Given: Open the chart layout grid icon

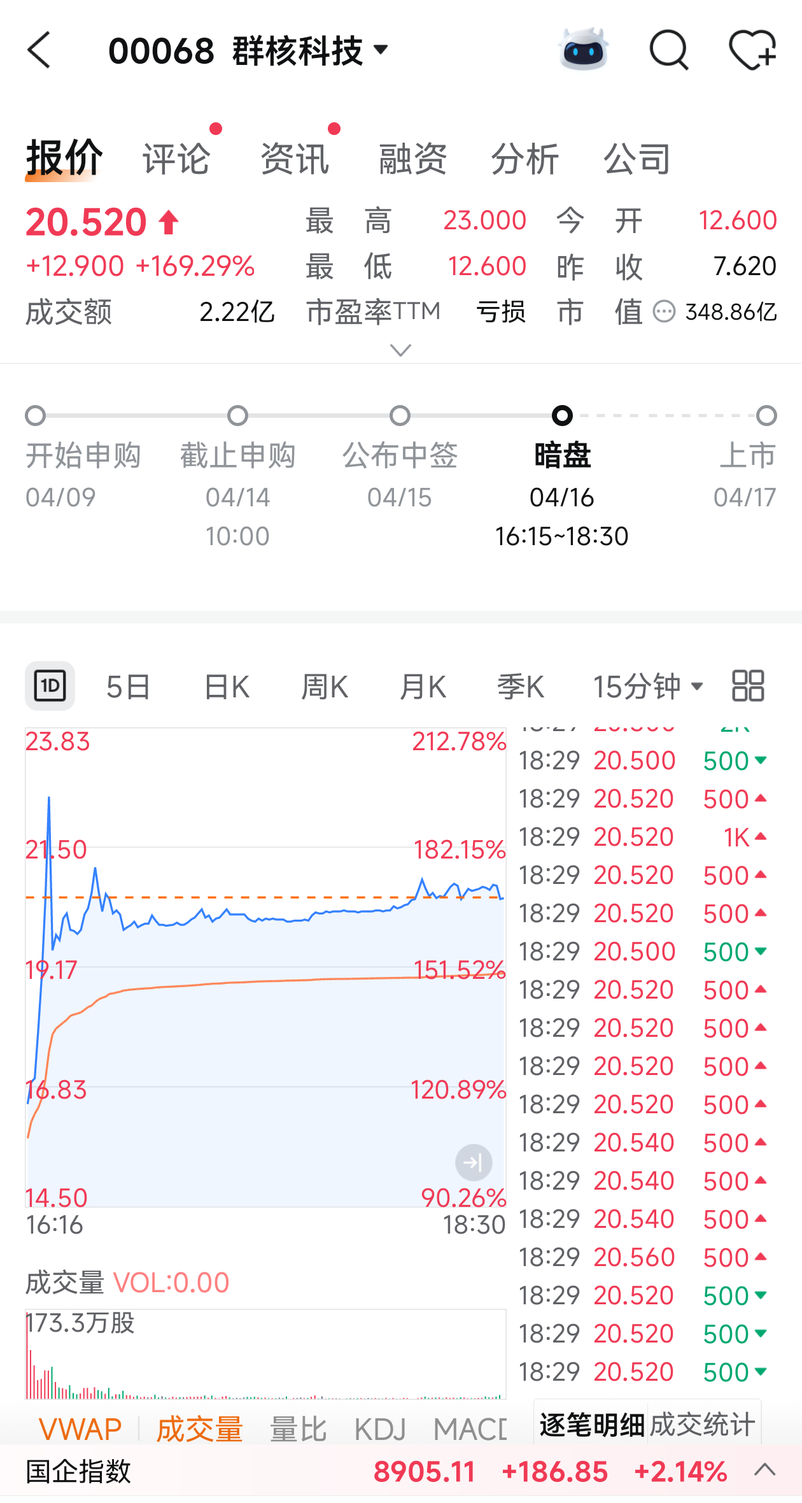Looking at the screenshot, I should 748,686.
